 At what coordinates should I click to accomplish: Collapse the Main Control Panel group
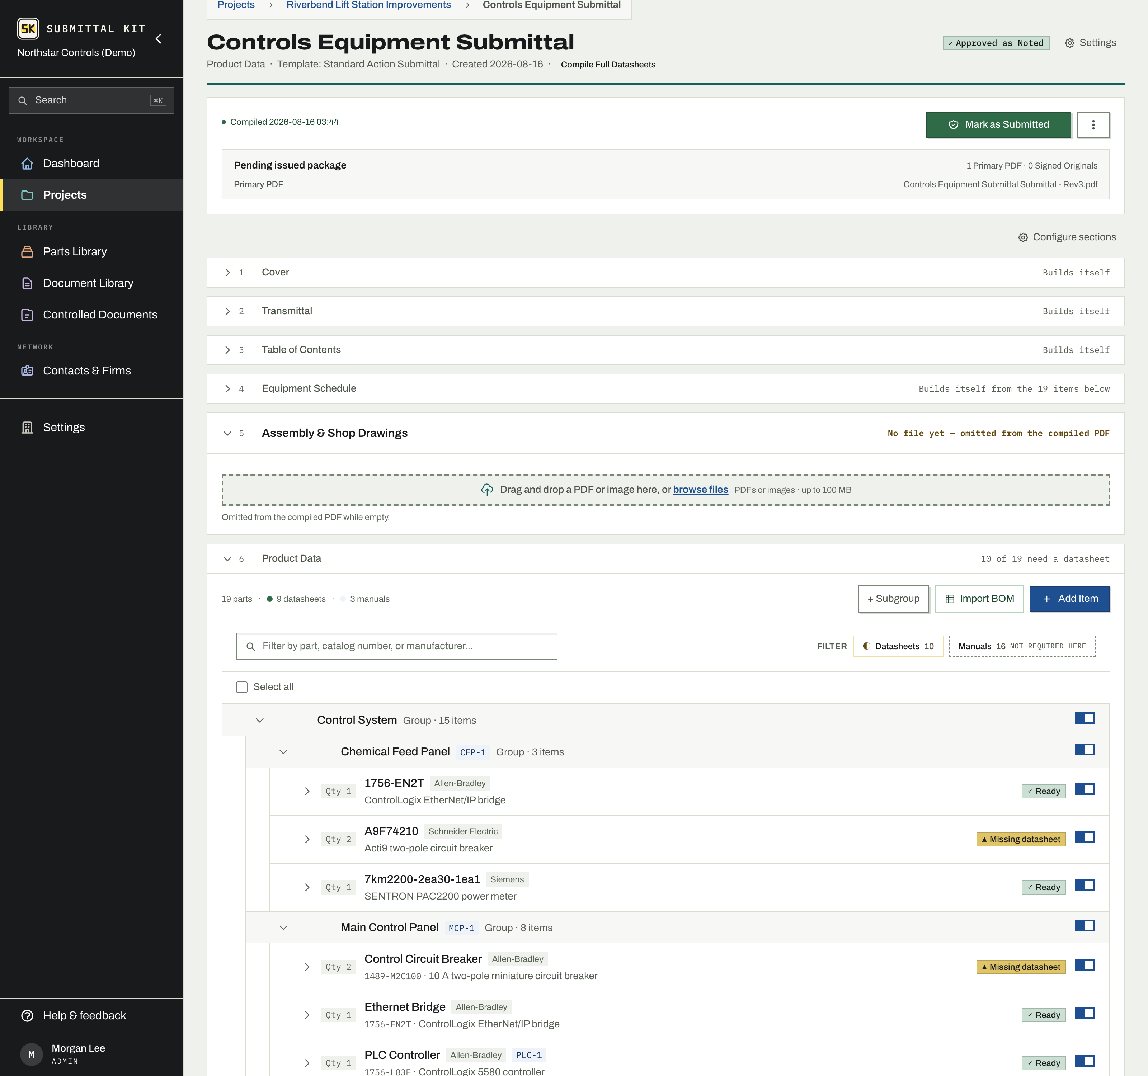(x=283, y=928)
